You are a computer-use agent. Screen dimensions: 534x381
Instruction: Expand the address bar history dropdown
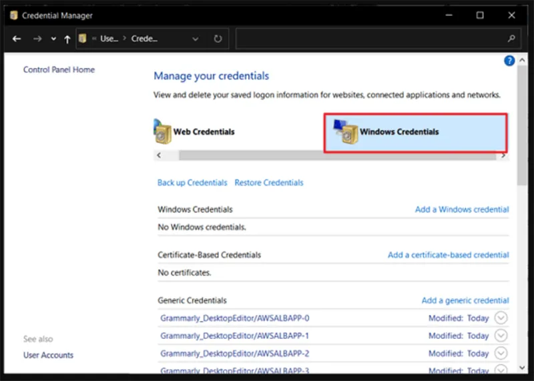[195, 39]
